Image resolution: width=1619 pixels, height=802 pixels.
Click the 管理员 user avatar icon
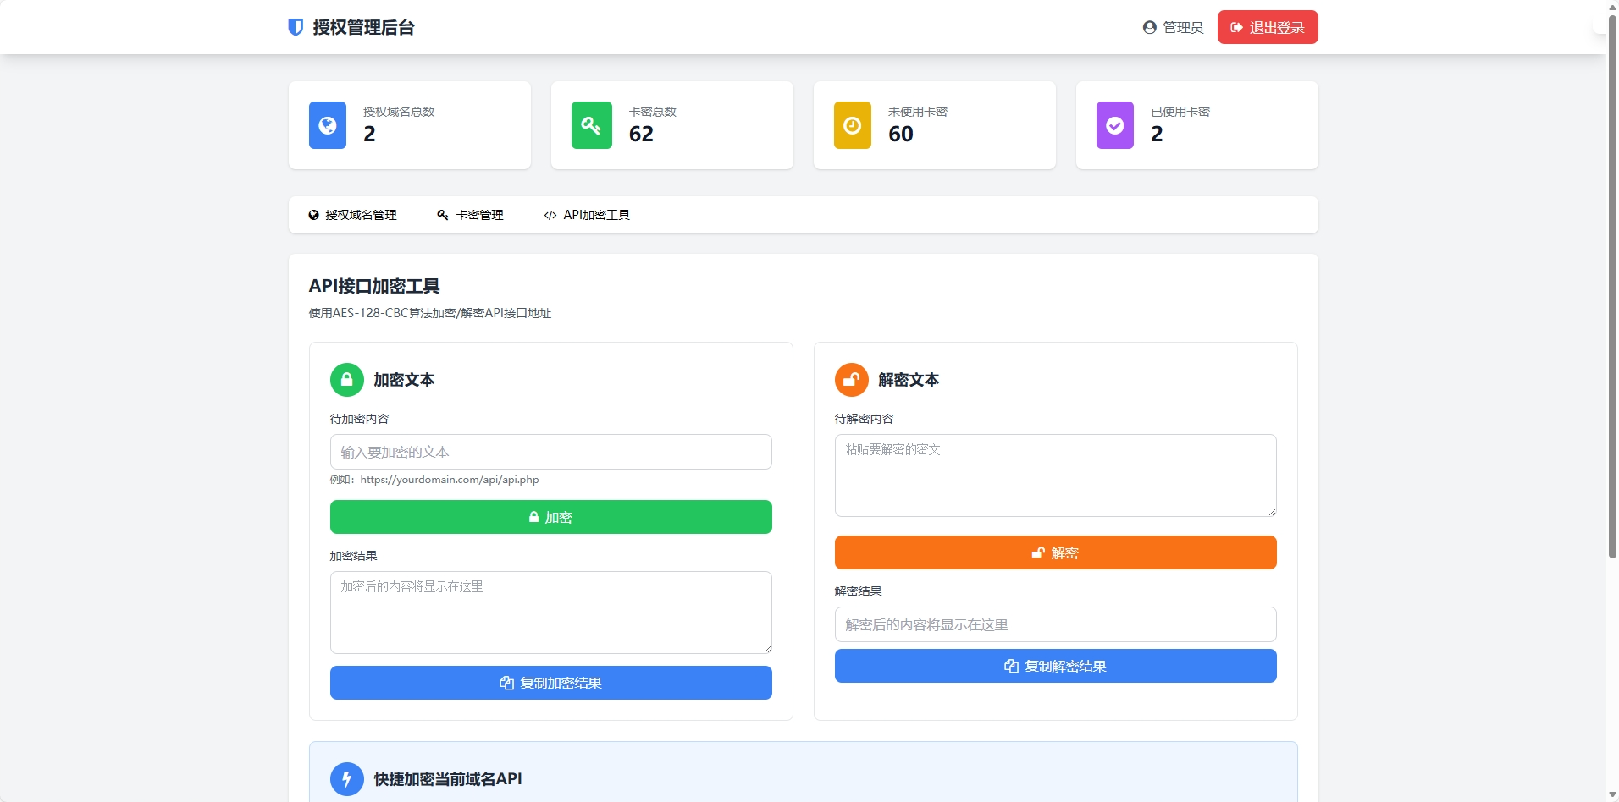click(1149, 27)
